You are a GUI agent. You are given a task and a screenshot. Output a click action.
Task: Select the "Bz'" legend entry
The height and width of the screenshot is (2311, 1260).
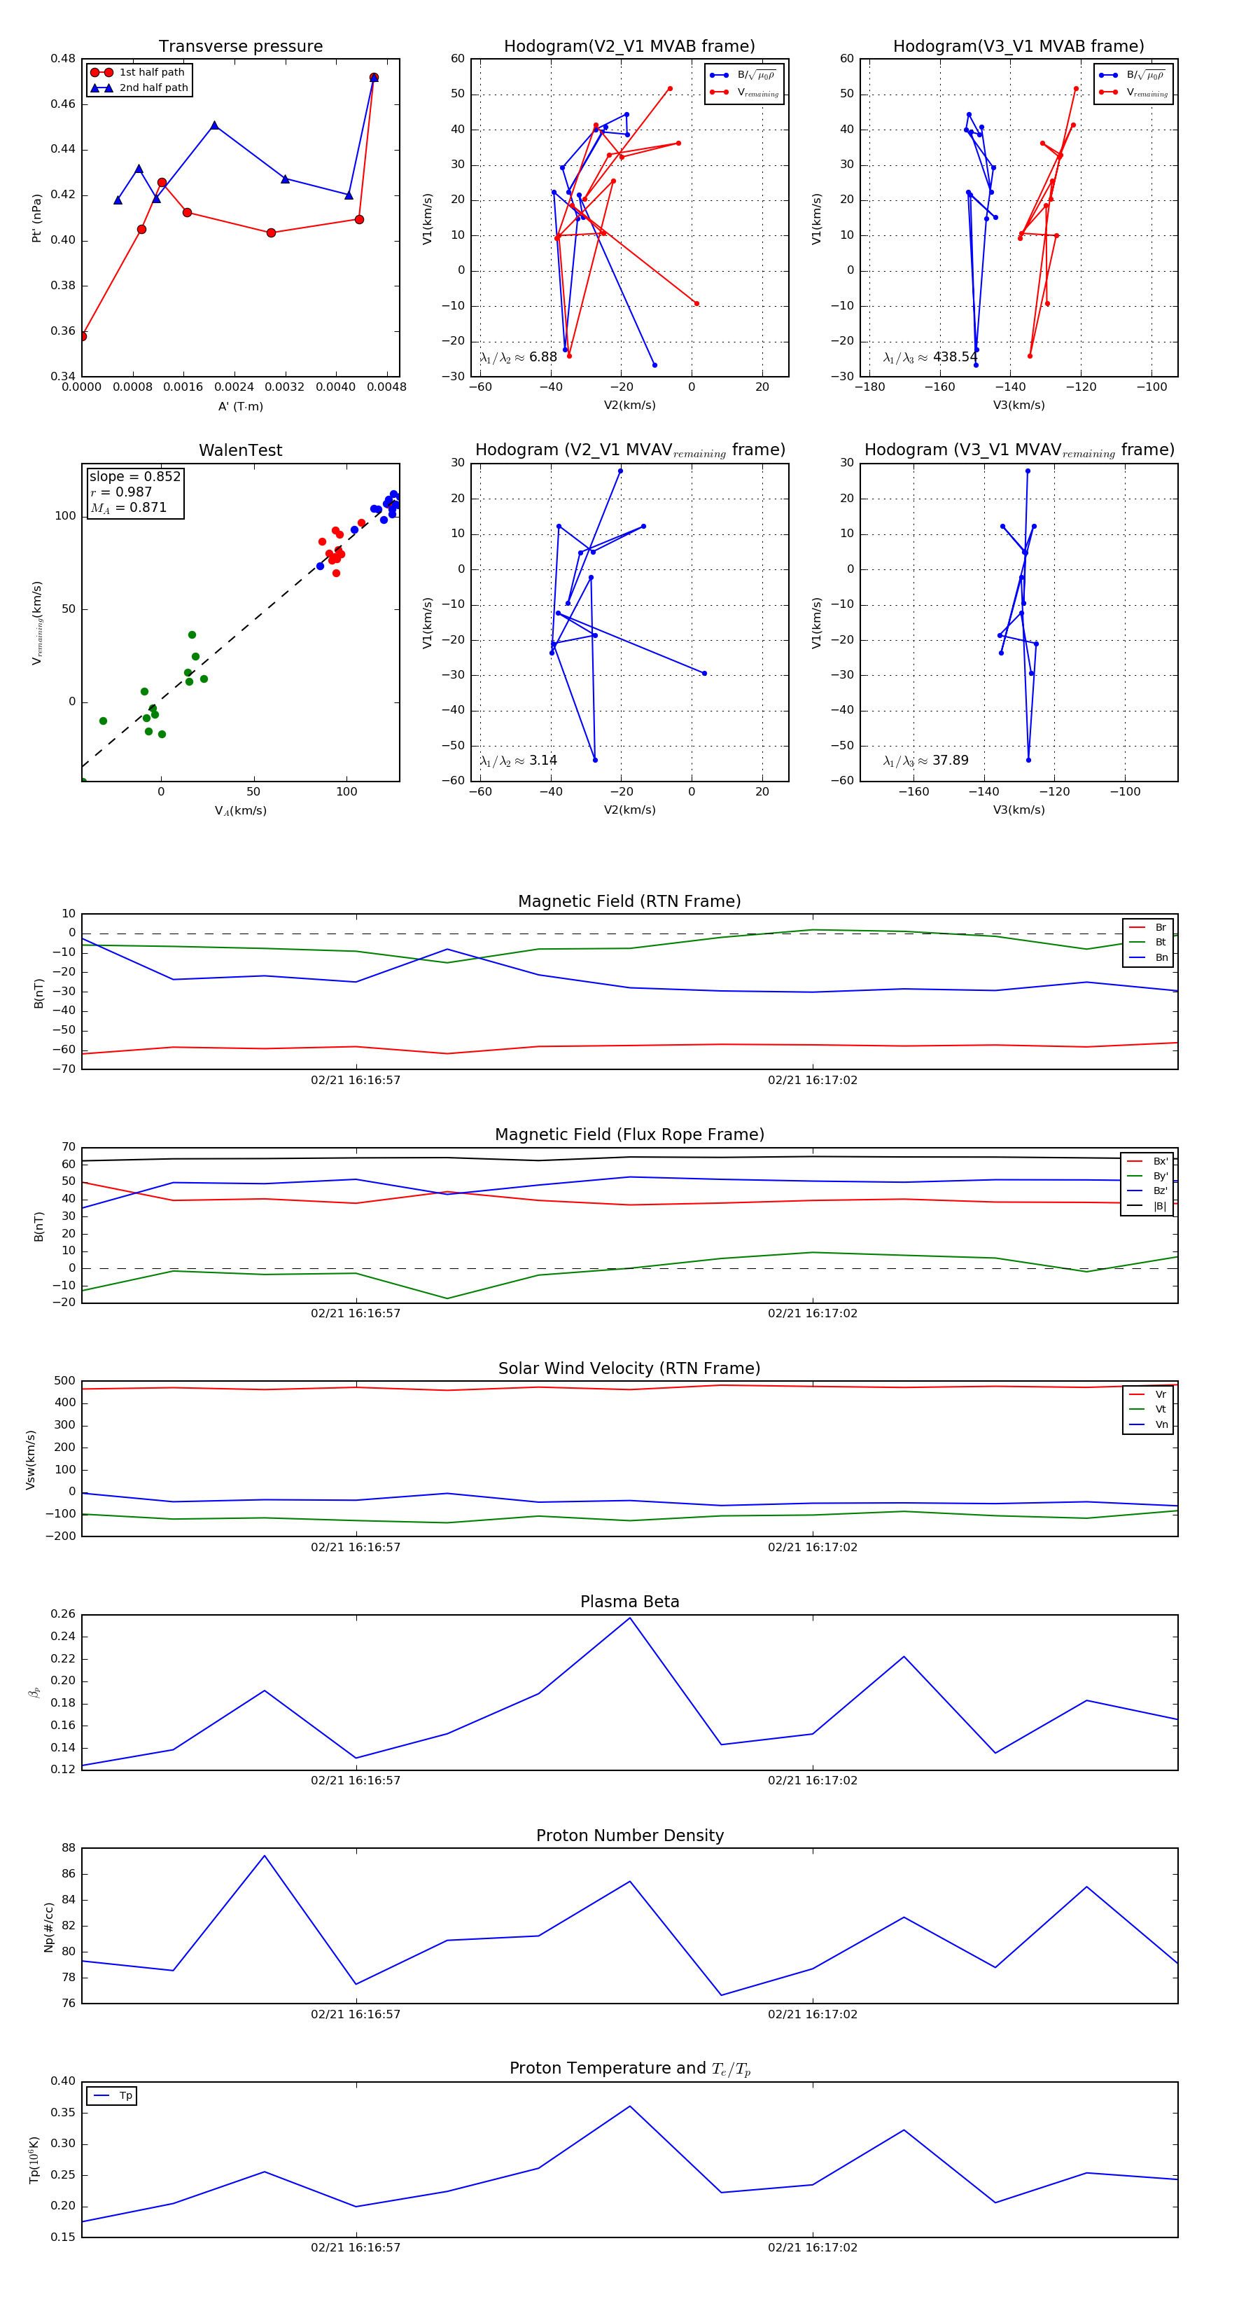[1147, 1191]
